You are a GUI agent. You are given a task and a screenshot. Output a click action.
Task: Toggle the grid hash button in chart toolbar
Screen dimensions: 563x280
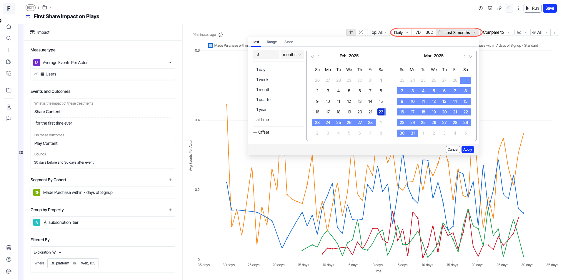(351, 32)
